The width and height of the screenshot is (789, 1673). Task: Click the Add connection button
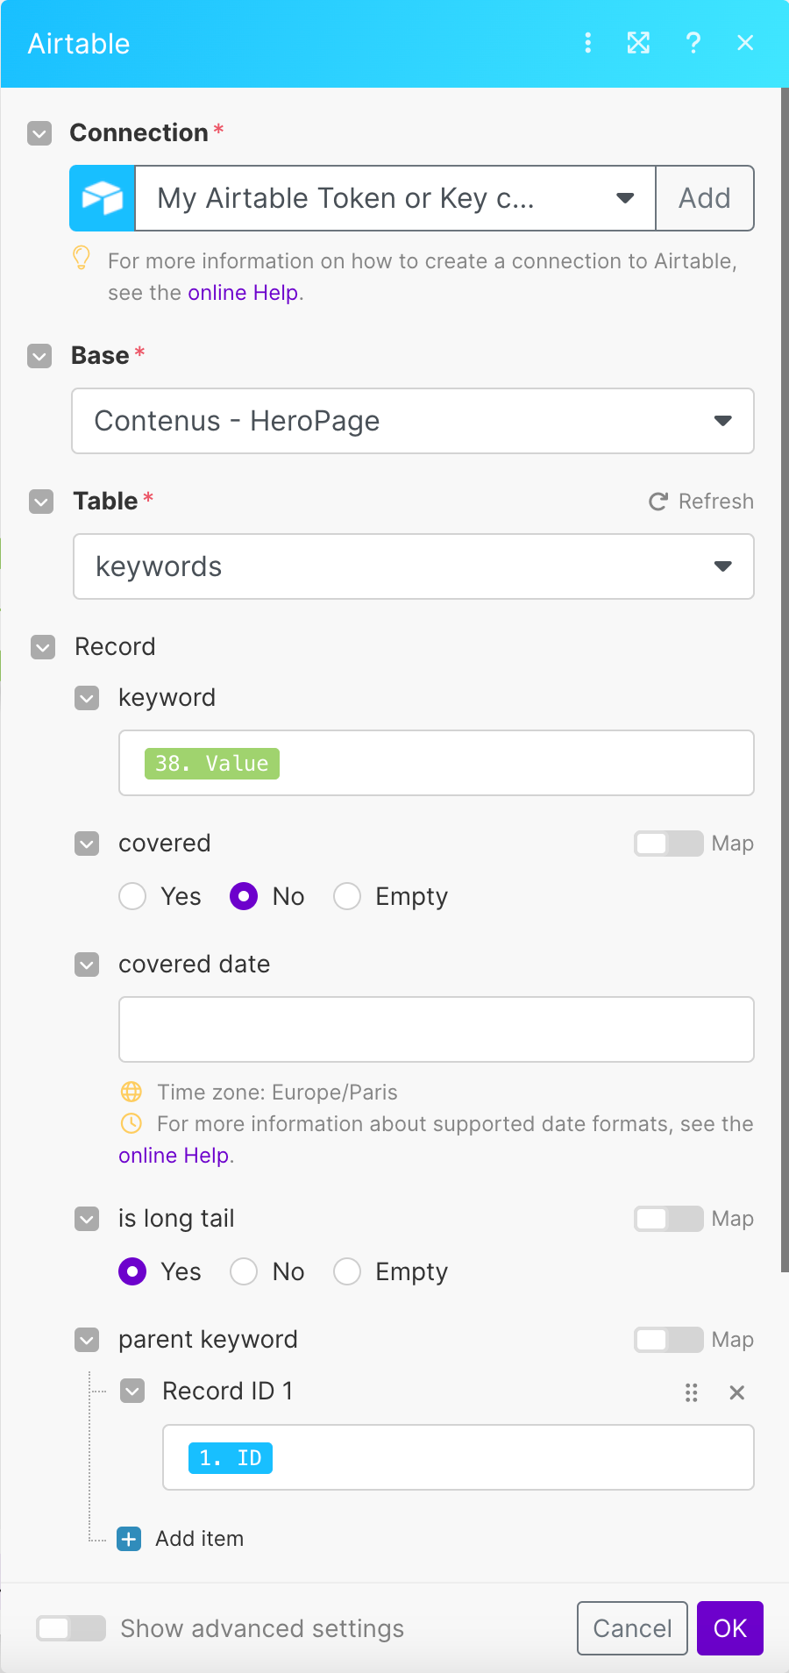click(705, 198)
